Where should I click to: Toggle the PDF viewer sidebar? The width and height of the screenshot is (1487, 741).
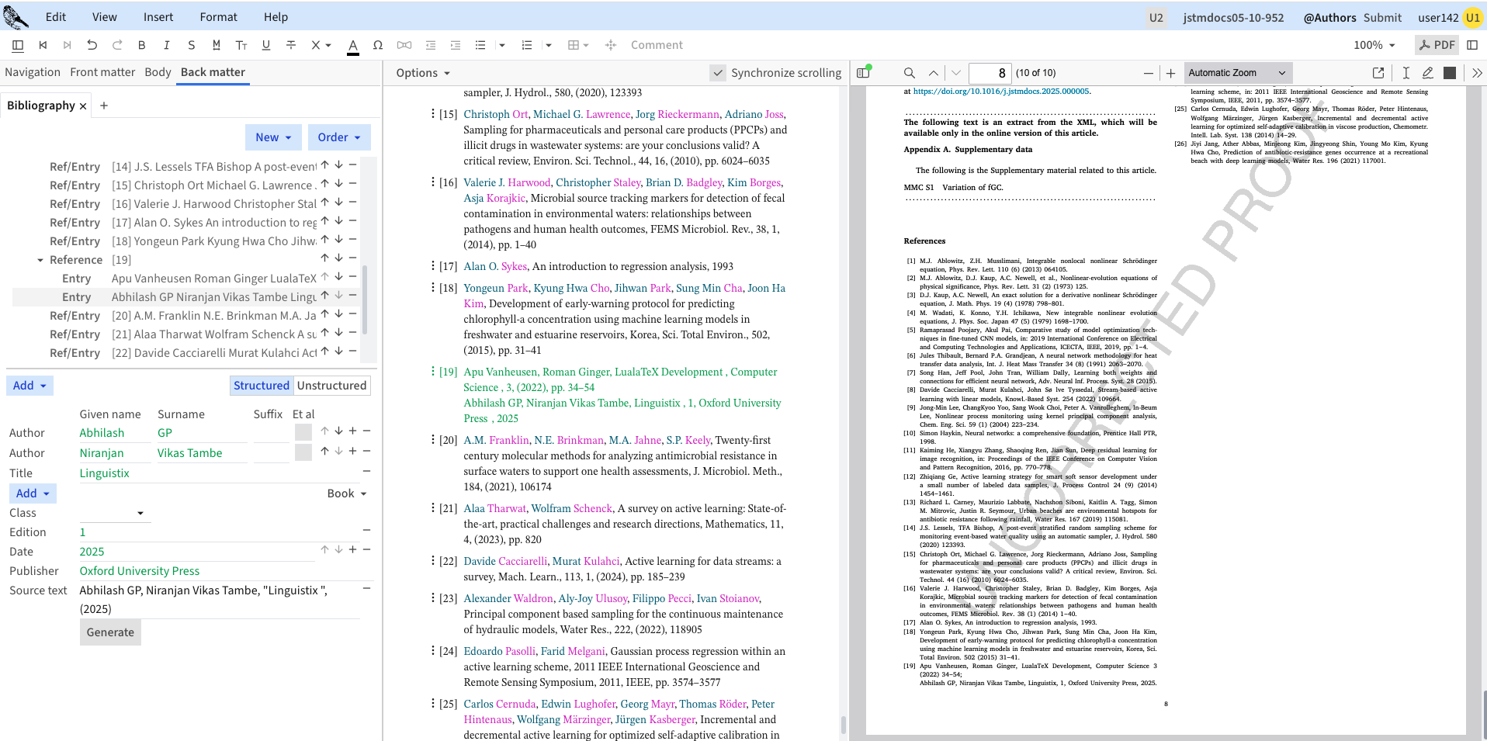(863, 73)
